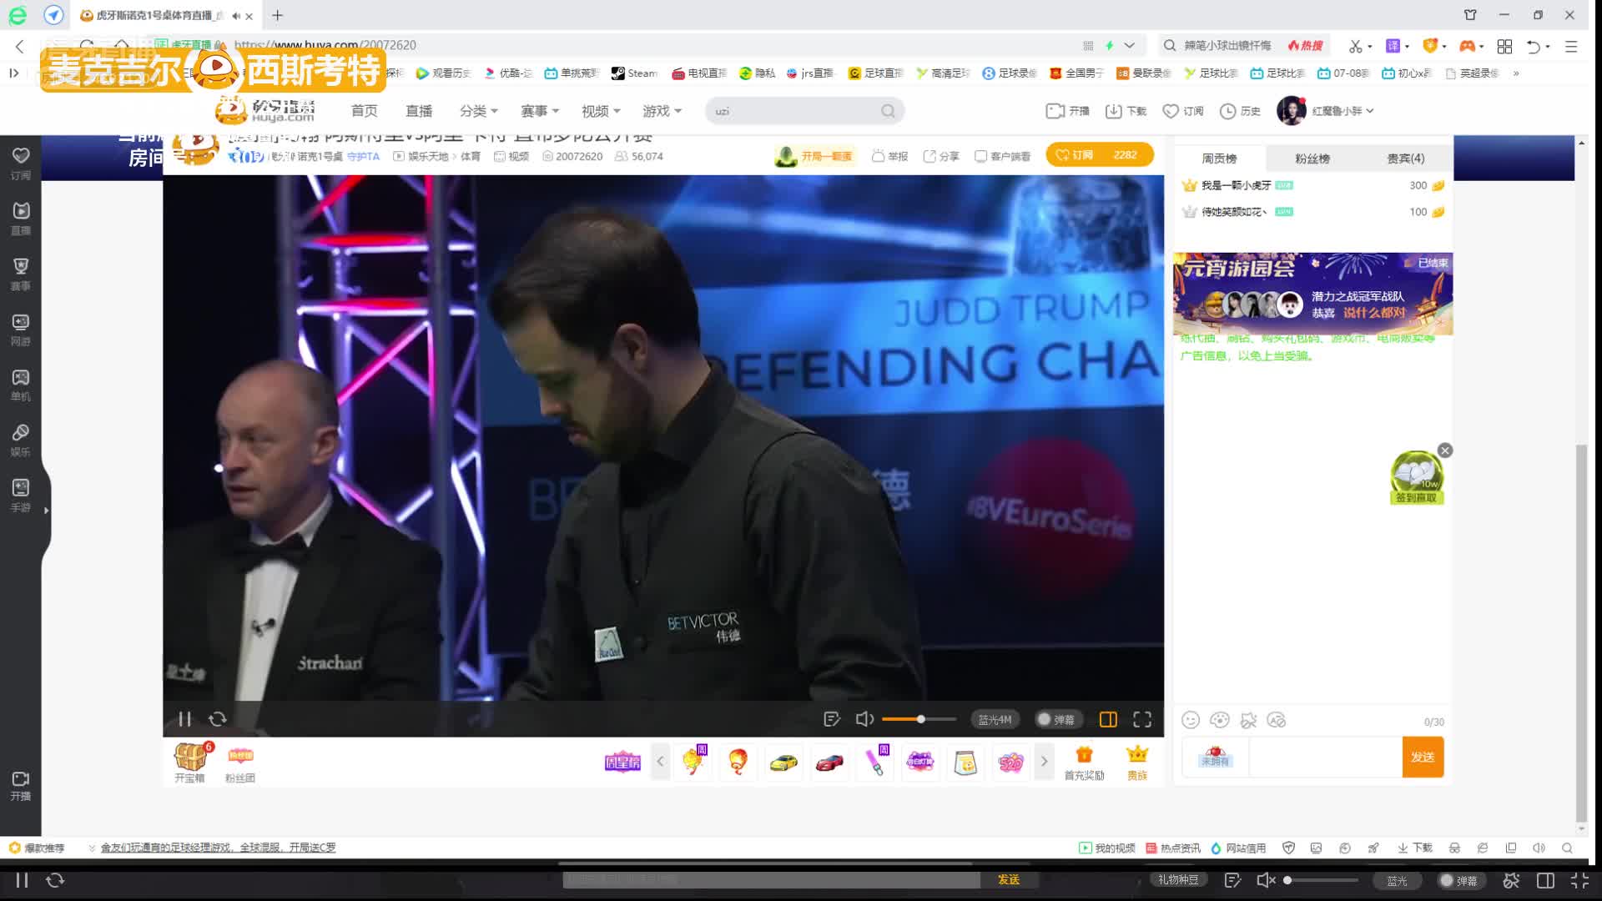Pause the live stream video
Screen dimensions: 1602x901
184,719
